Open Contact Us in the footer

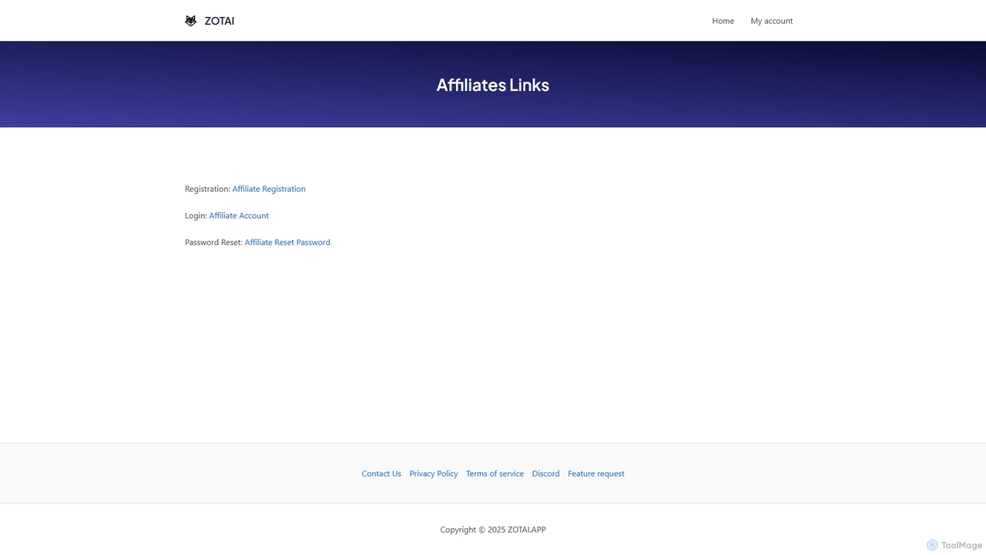[x=381, y=473]
